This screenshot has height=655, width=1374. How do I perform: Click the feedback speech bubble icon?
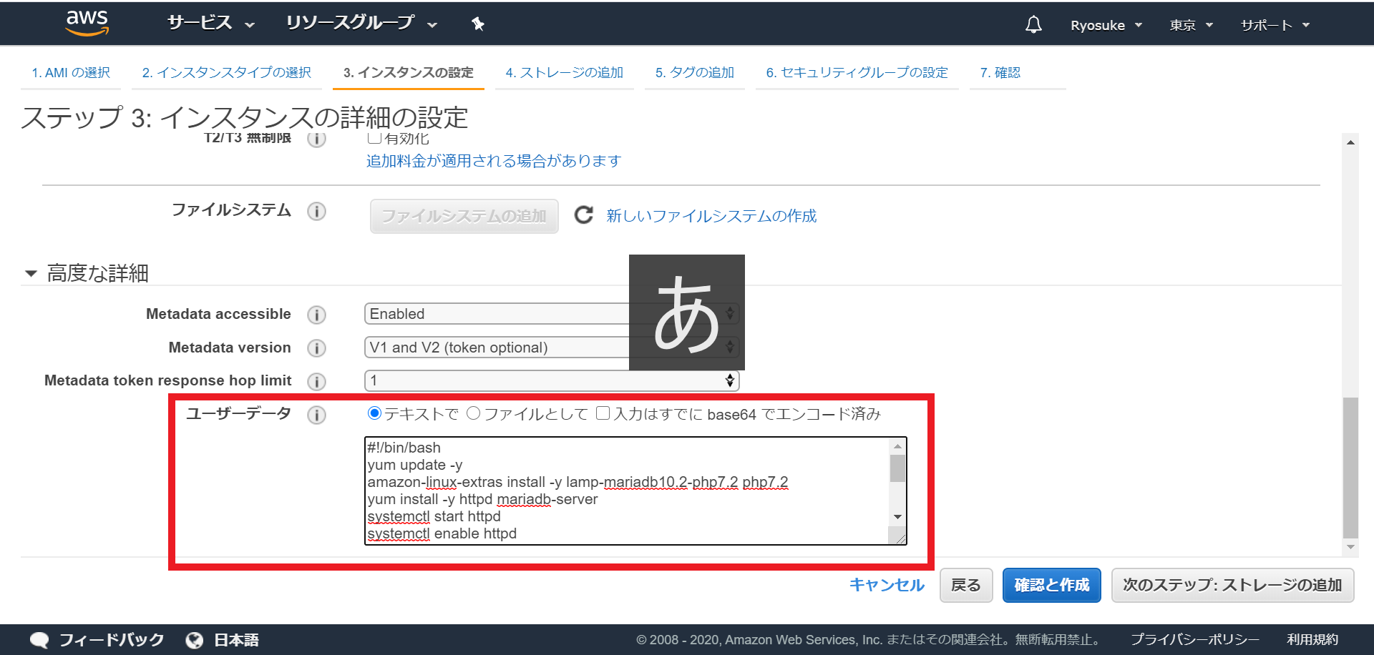click(x=39, y=640)
